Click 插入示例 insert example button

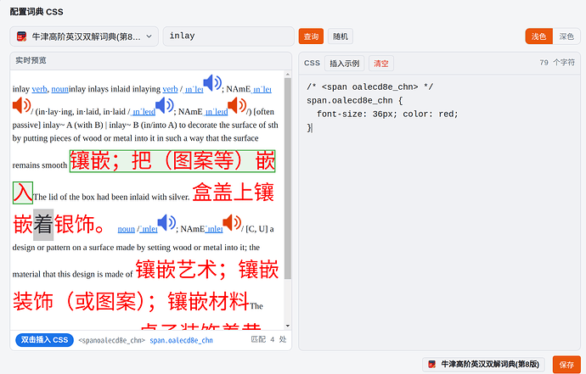[344, 64]
